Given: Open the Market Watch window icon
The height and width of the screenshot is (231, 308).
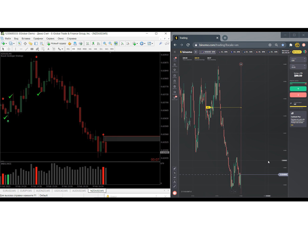Looking at the screenshot, I should [20, 43].
